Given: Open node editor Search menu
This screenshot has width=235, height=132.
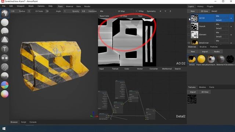Looking at the screenshot, I should 178,69.
